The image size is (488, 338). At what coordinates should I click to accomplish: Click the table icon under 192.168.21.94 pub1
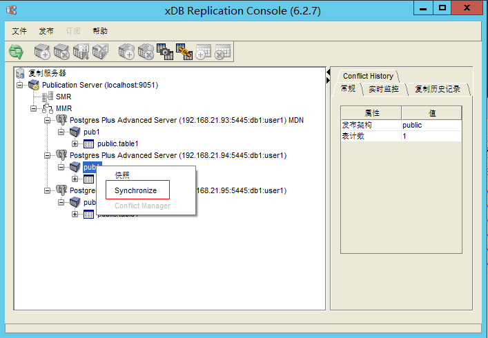click(x=89, y=179)
